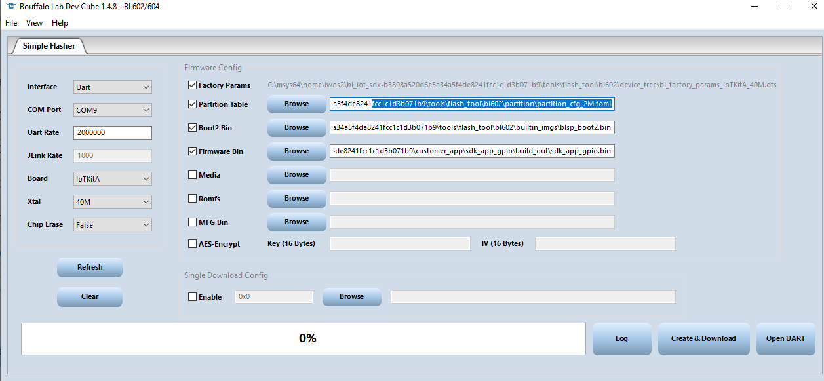This screenshot has width=824, height=381.
Task: Open the Chip Erase dropdown set to False
Action: [112, 224]
